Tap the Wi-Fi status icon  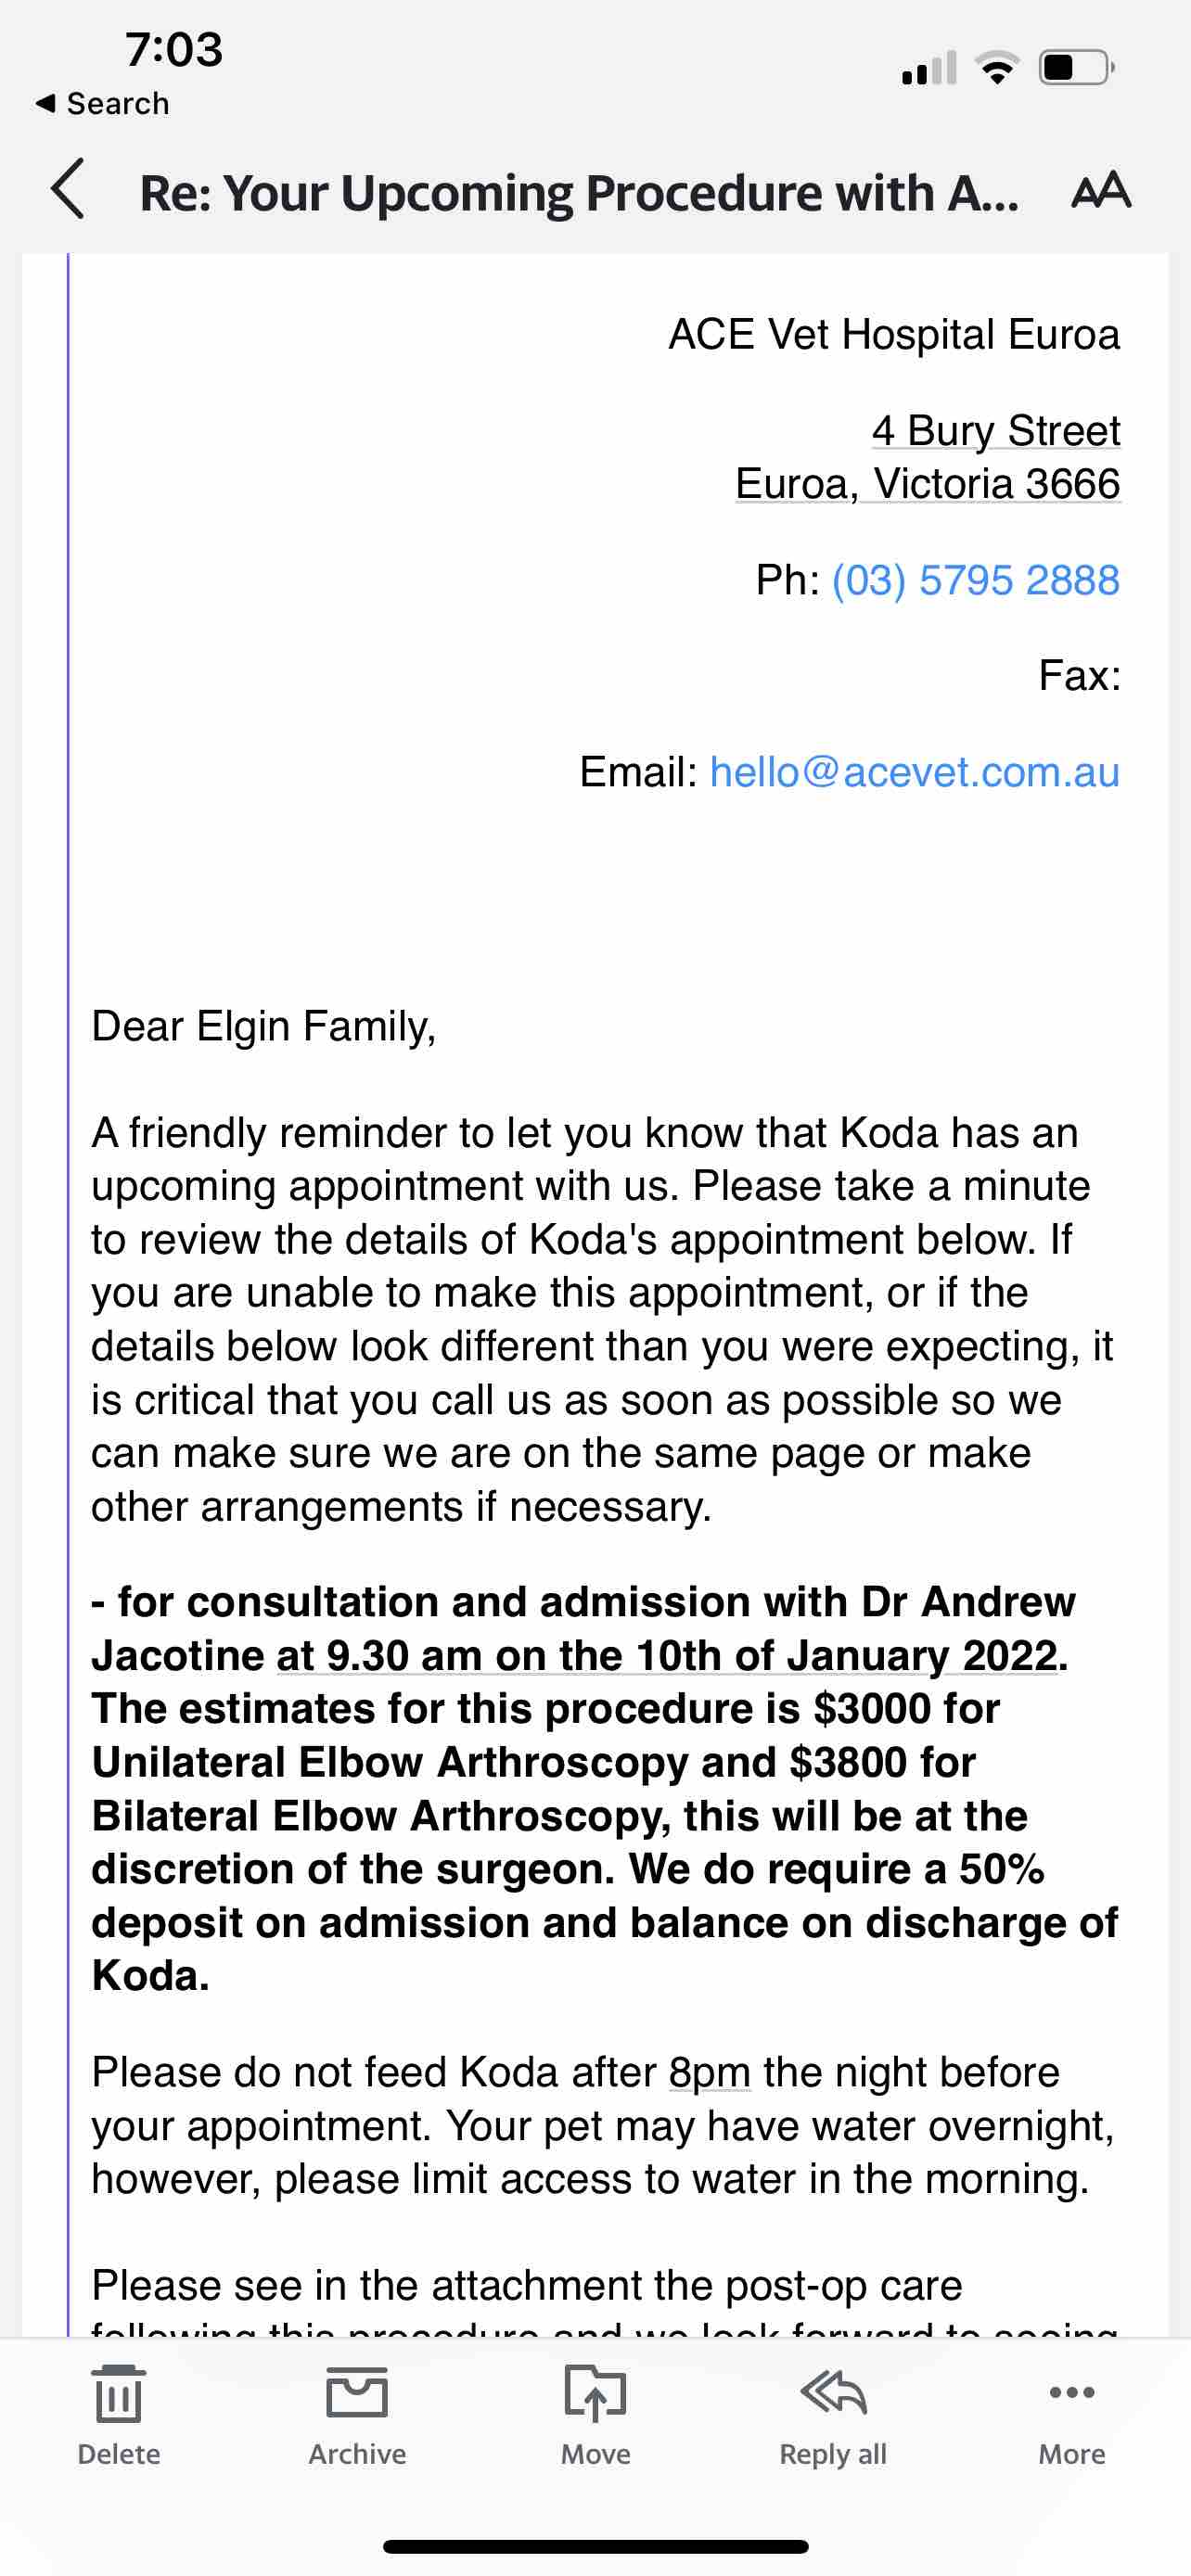pos(996,68)
